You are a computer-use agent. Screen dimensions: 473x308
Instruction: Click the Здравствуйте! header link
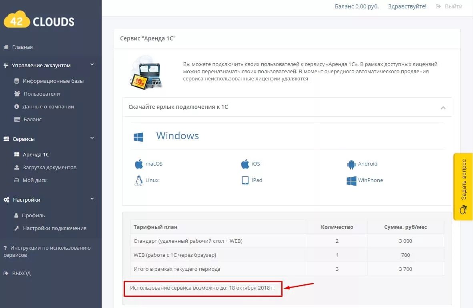[x=407, y=6]
